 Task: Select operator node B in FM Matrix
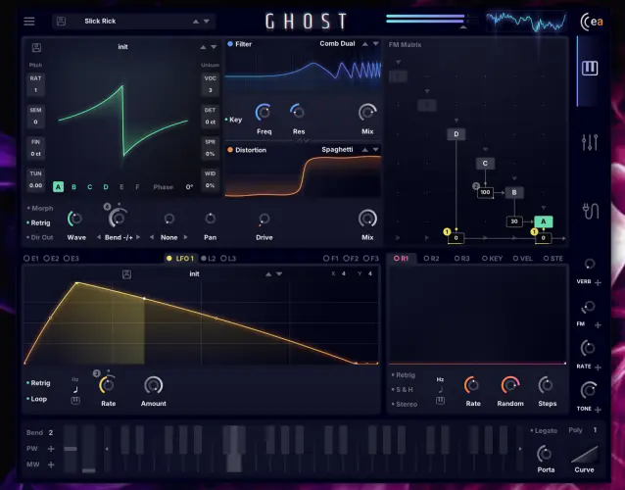[x=514, y=192]
